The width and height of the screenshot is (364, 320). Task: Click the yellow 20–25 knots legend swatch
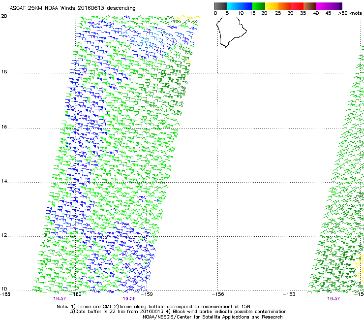coord(272,6)
